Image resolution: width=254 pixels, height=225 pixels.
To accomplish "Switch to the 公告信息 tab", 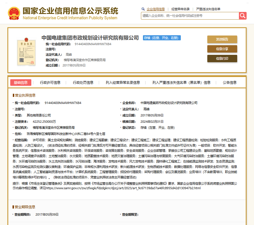I will coord(230,83).
